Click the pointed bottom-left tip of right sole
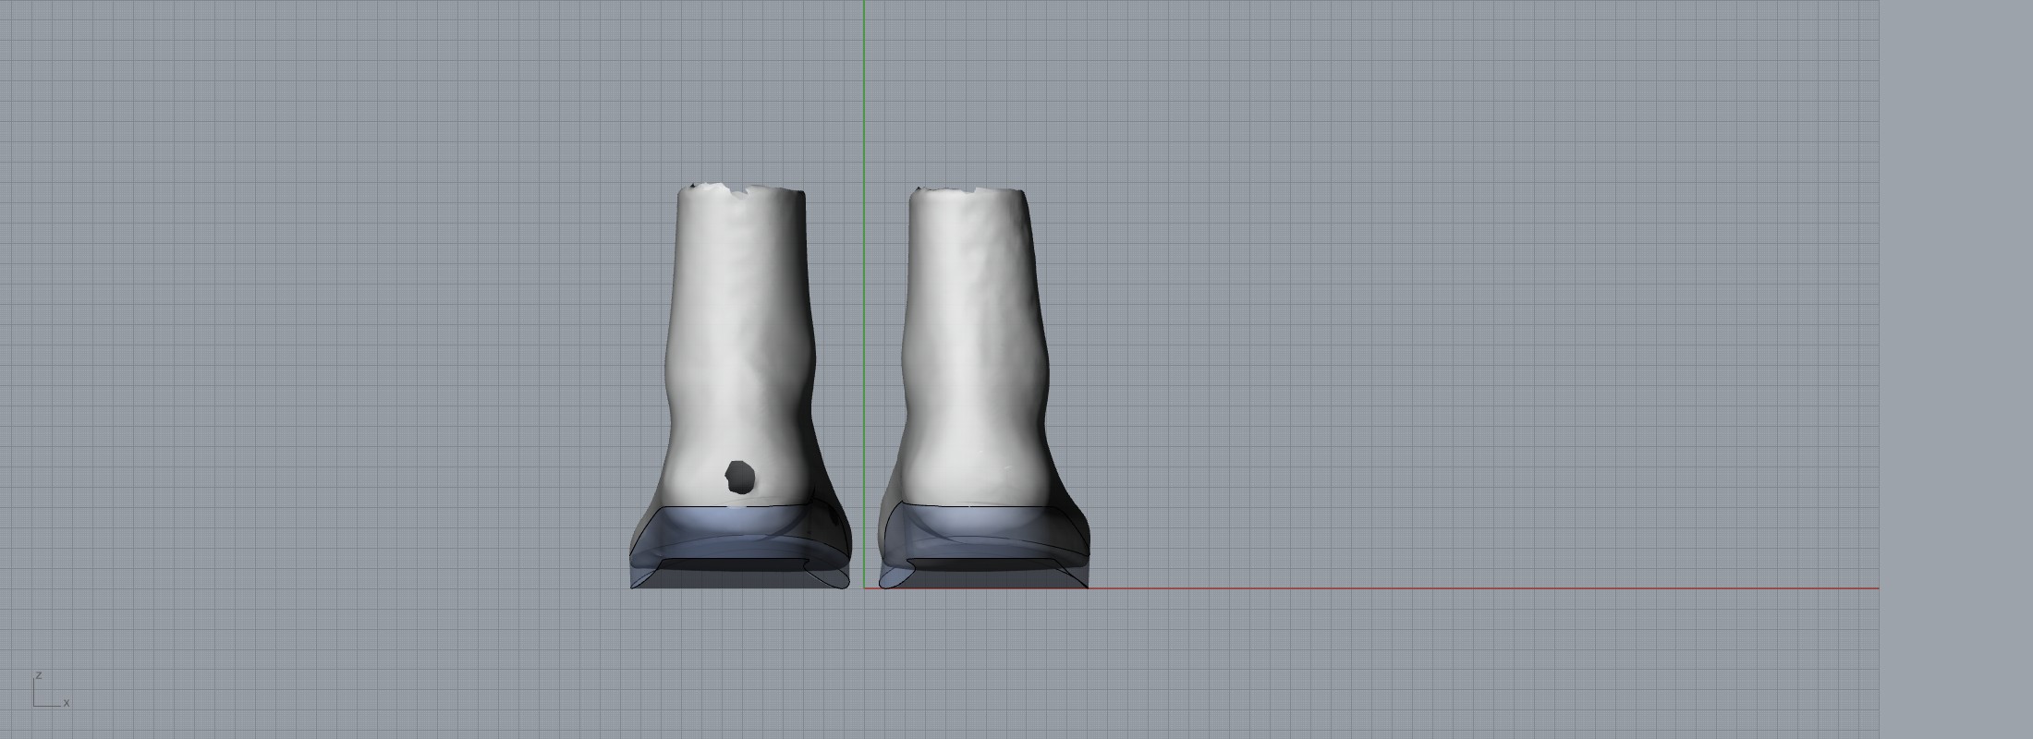 click(882, 584)
